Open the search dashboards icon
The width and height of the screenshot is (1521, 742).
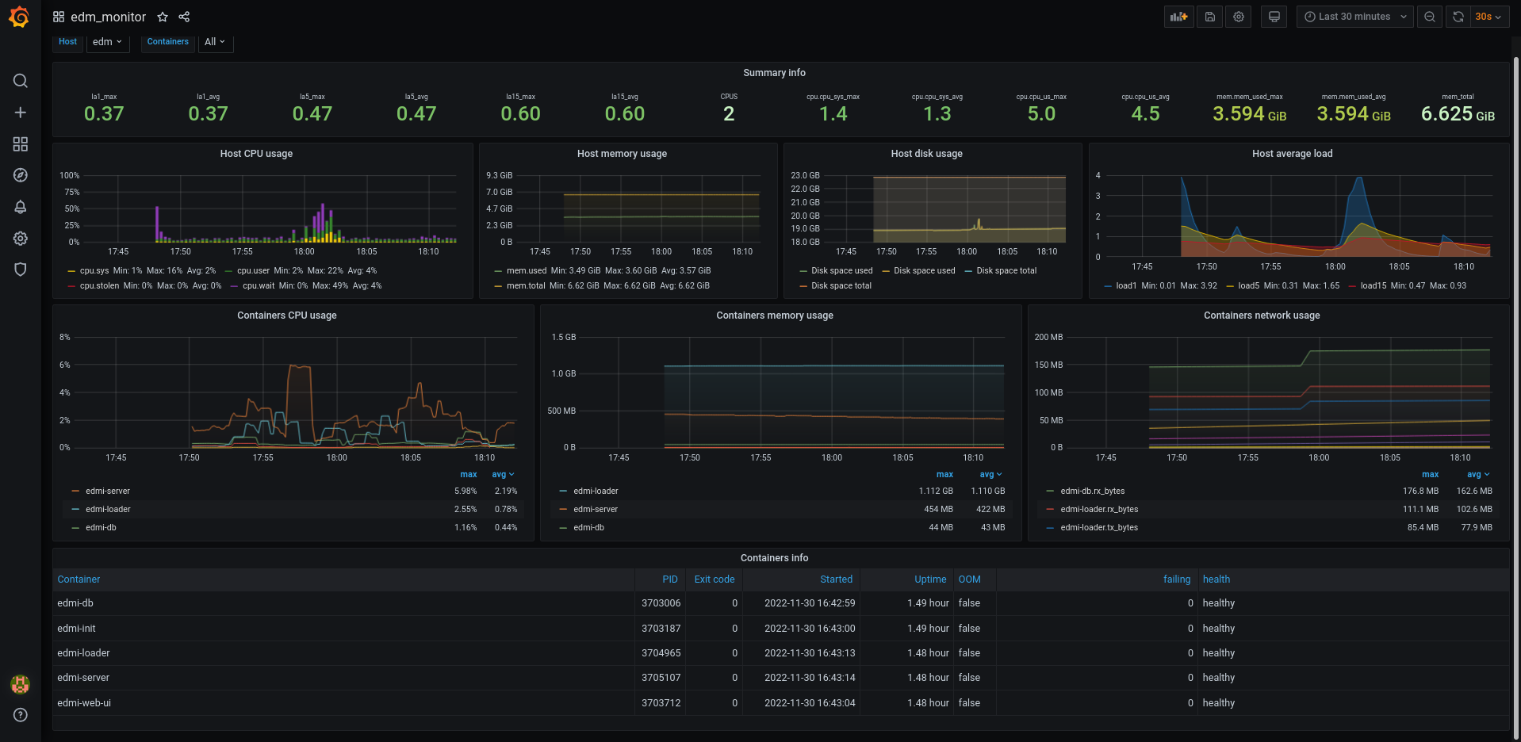21,81
